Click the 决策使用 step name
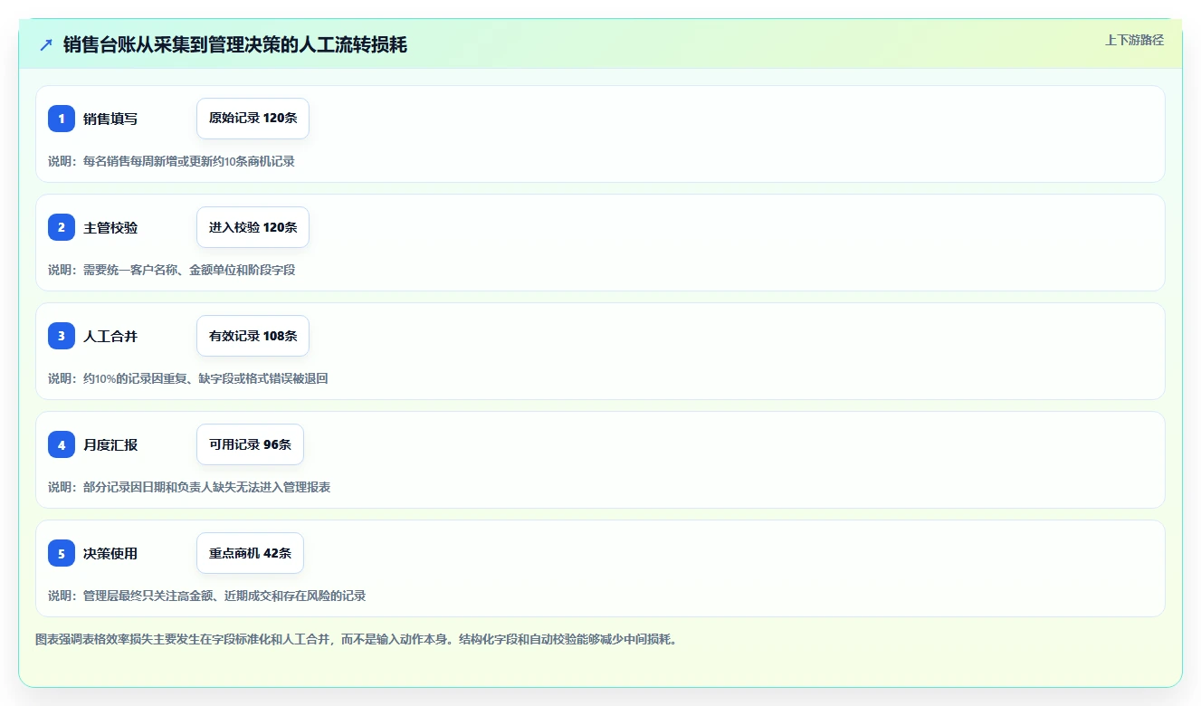The width and height of the screenshot is (1201, 706). (x=110, y=553)
